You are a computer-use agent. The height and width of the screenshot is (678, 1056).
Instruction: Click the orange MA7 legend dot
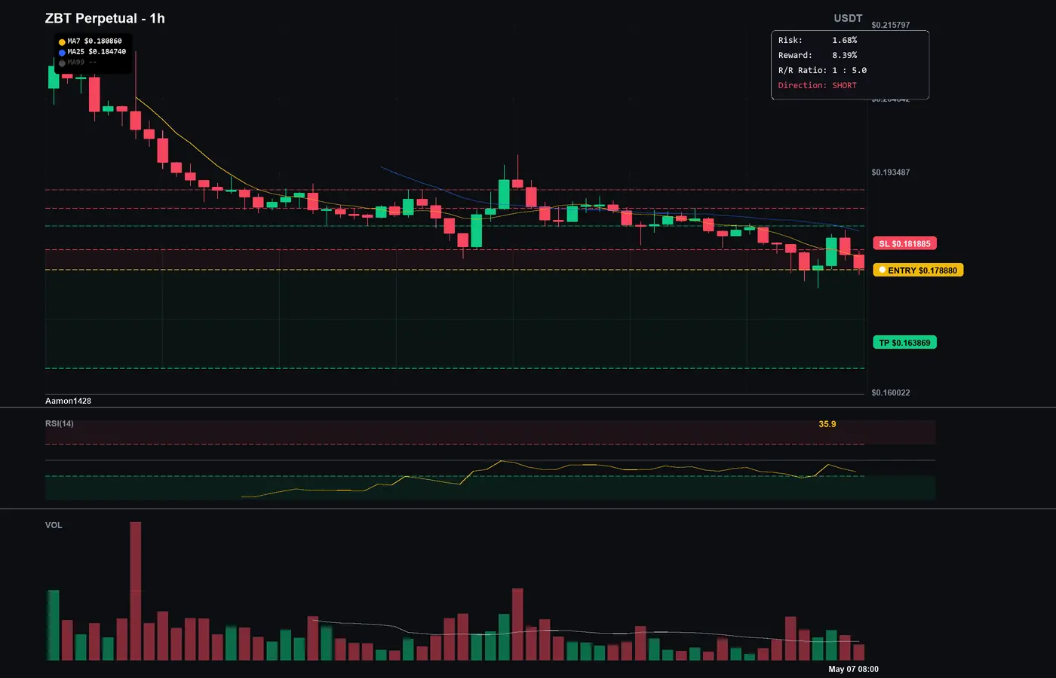pos(62,42)
